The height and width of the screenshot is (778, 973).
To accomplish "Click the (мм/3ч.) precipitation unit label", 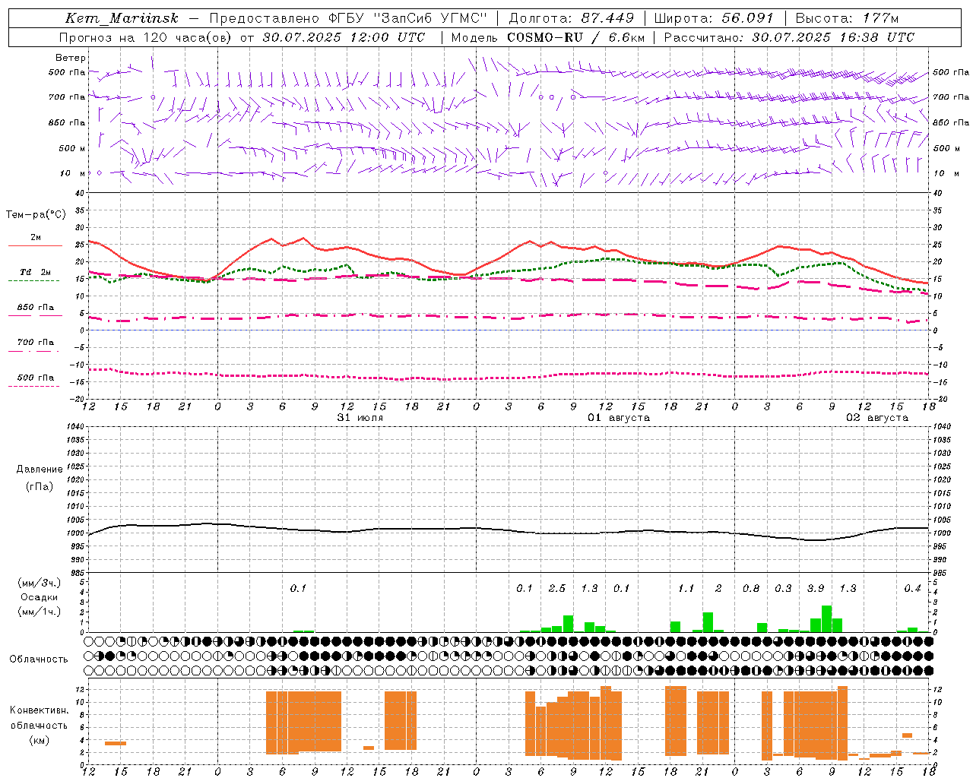I will tap(40, 583).
